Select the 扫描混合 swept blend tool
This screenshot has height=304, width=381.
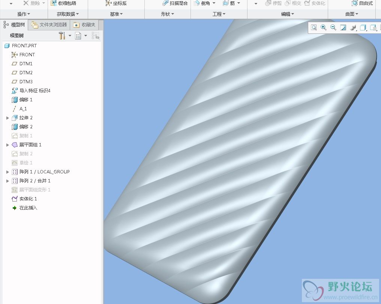[175, 3]
